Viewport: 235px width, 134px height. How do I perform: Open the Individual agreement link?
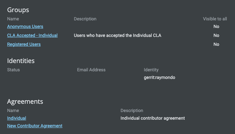pos(17,118)
